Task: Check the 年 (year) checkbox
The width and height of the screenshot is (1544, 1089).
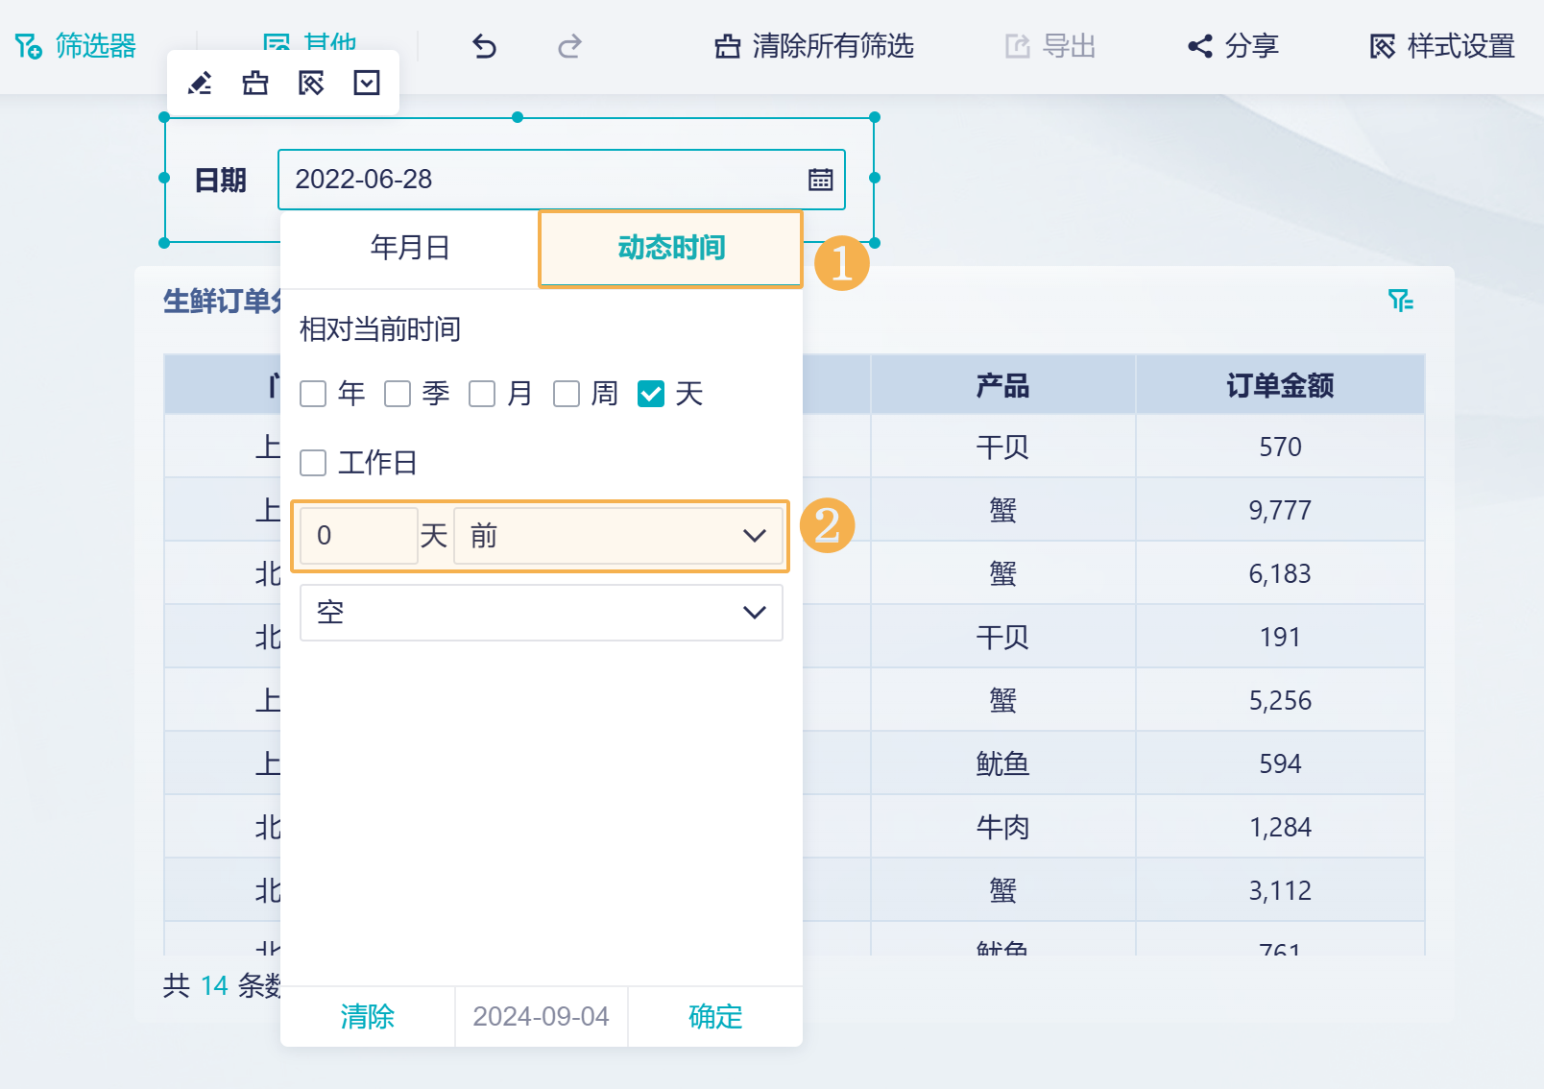Action: [x=313, y=394]
